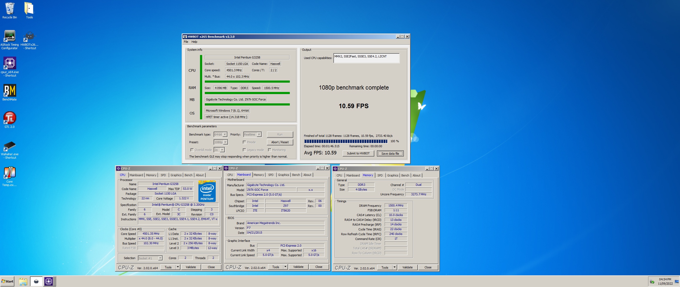This screenshot has width=680, height=287.
Task: Open the Tools folder on desktop
Action: pos(29,11)
